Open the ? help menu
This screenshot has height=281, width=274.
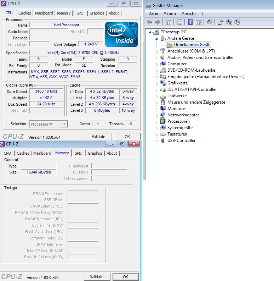tap(202, 13)
